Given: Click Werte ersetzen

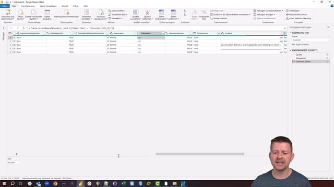Looking at the screenshot, I should click(218, 19).
